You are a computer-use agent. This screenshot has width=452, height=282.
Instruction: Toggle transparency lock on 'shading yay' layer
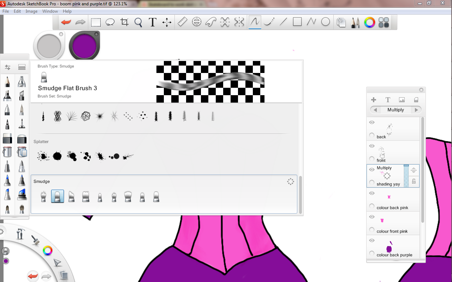point(414,182)
